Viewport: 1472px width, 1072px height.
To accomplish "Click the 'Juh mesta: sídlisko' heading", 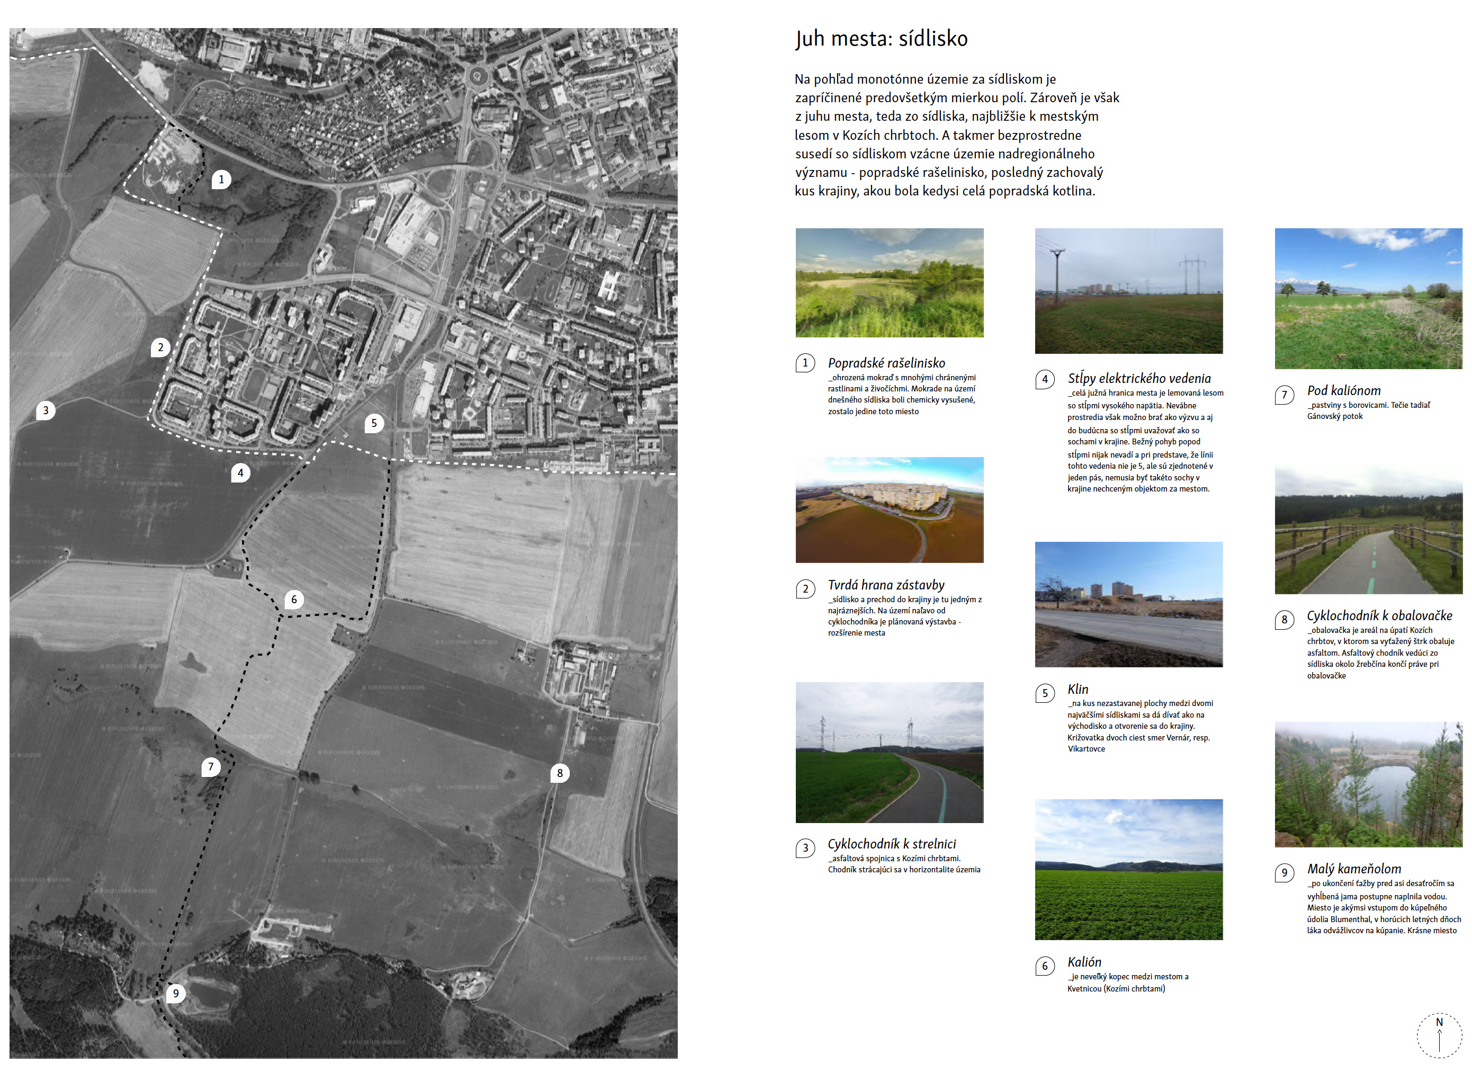I will coord(881,39).
